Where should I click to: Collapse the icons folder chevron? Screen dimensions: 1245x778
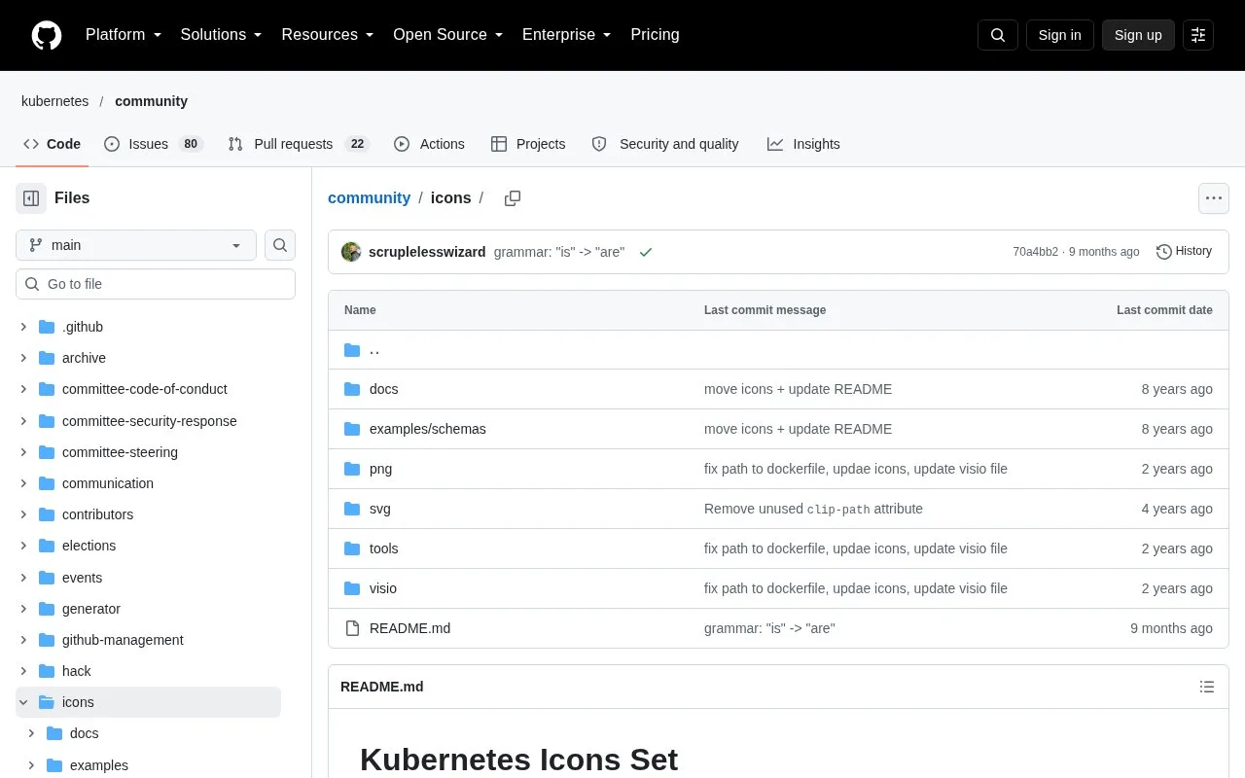pos(23,702)
